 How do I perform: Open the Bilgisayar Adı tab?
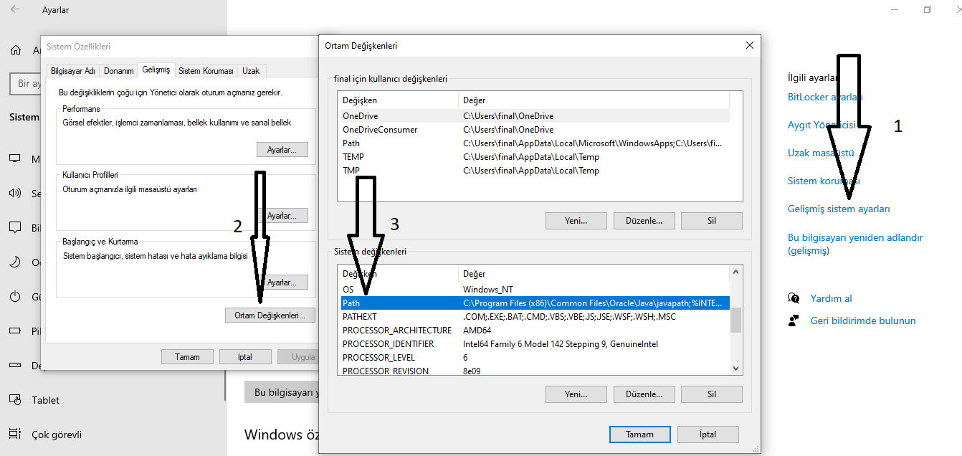[x=73, y=71]
